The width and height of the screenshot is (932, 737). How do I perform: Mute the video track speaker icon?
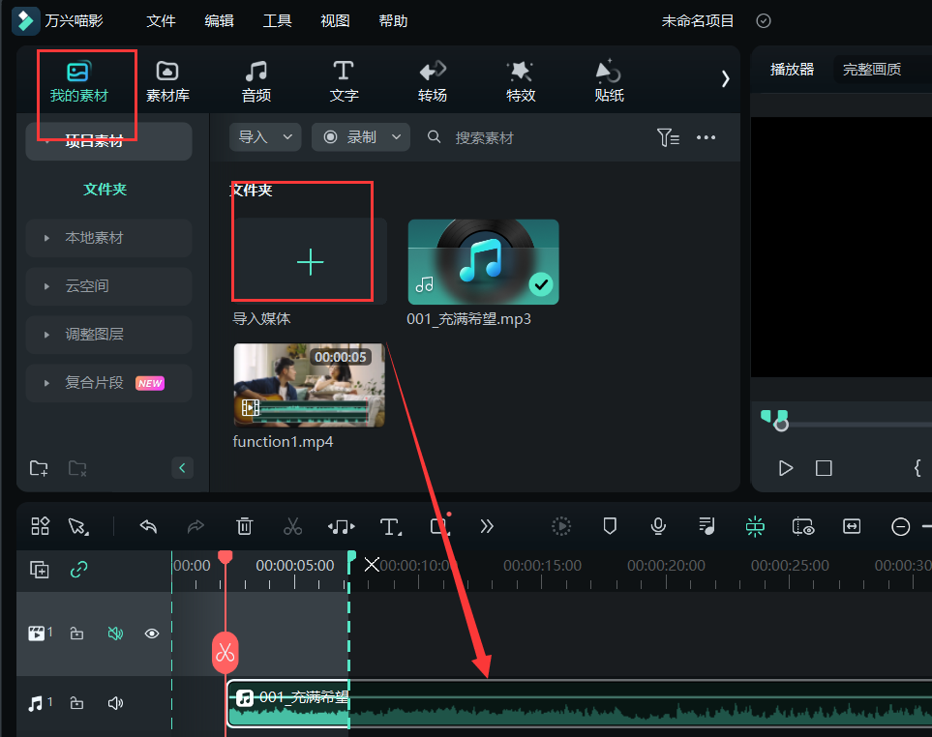pos(115,633)
